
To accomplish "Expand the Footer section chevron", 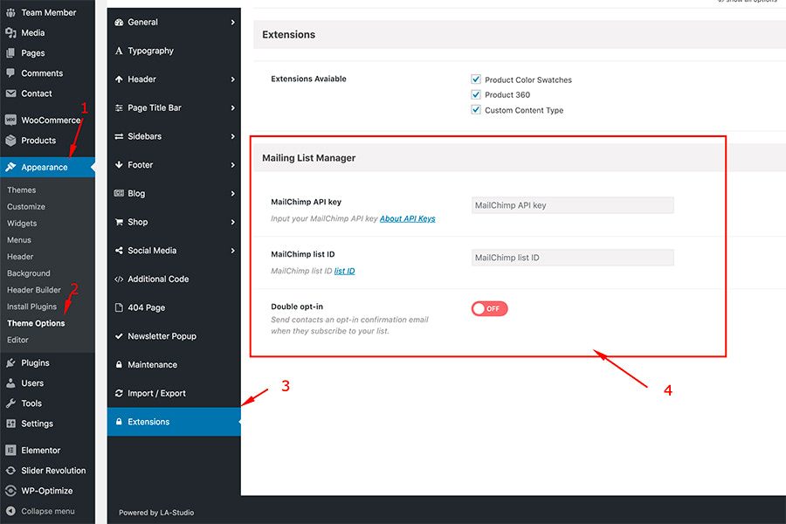I will coord(233,165).
